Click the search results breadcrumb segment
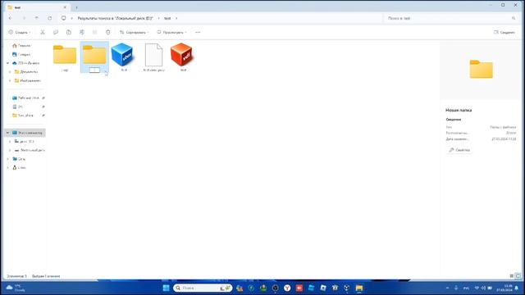 click(115, 18)
